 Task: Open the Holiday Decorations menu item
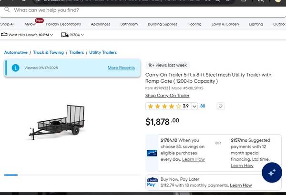[63, 24]
